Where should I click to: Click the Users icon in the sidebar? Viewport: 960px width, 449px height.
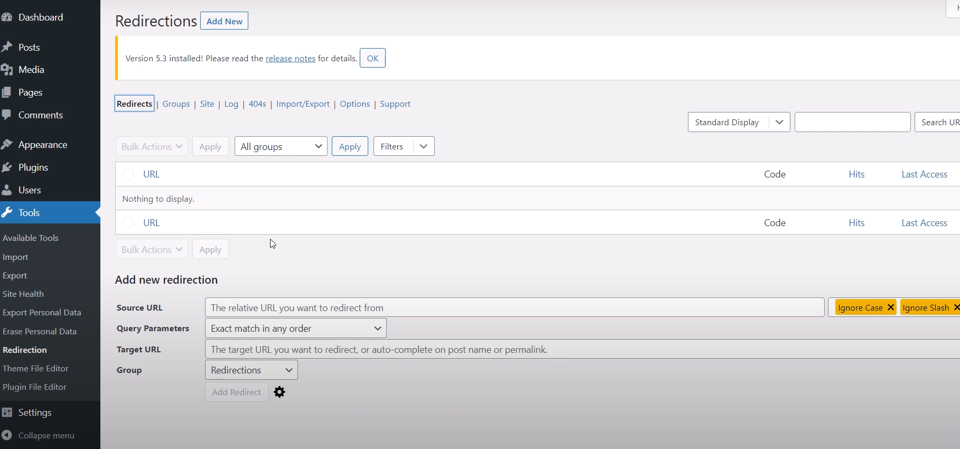7,190
